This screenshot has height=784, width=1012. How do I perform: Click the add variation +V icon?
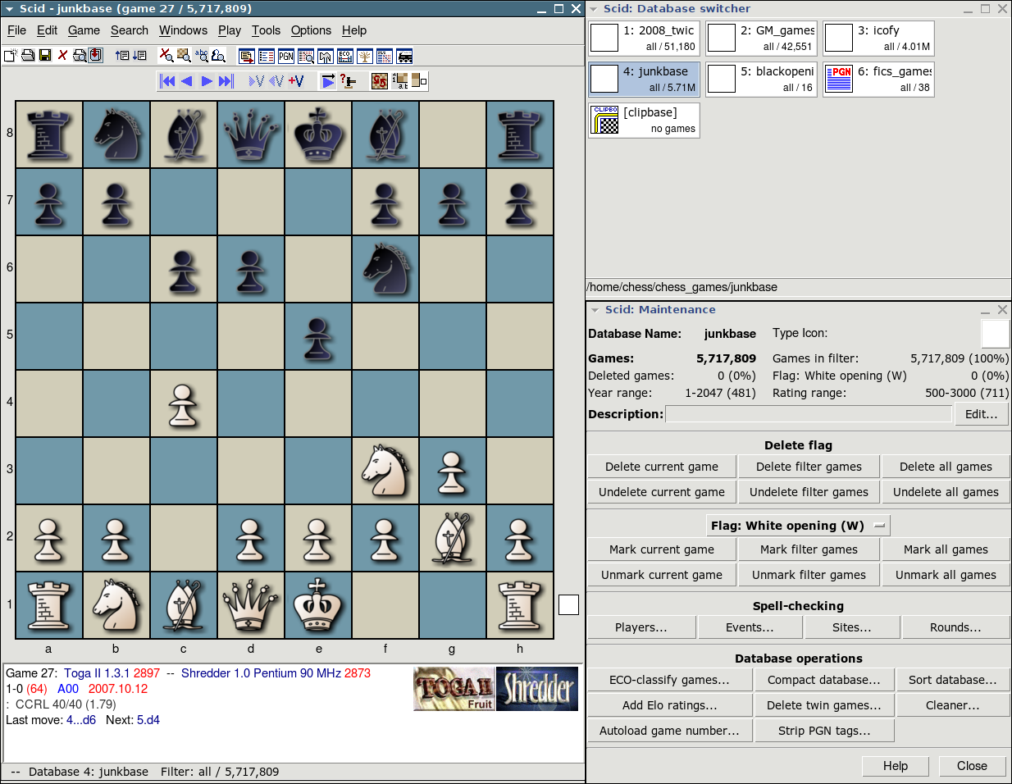(296, 80)
